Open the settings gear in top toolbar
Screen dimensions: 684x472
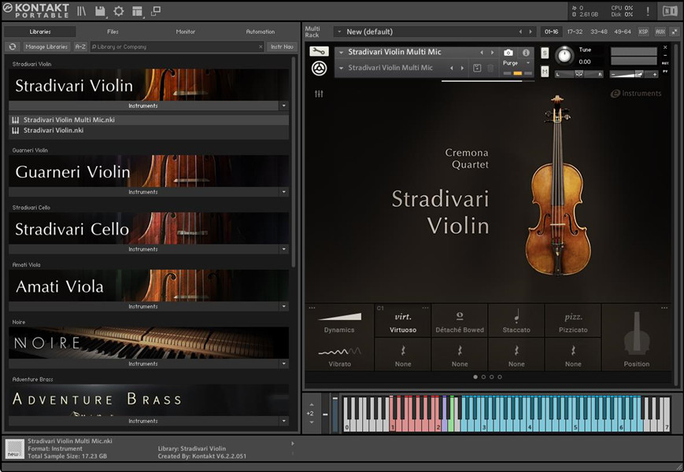coord(119,11)
